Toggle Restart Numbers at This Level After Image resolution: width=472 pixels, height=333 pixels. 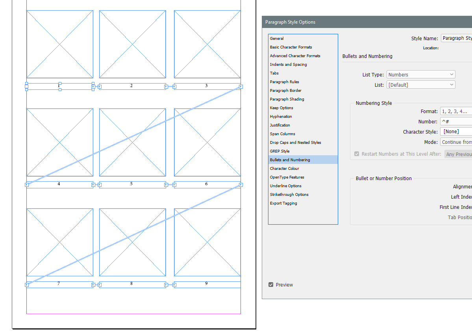[357, 154]
